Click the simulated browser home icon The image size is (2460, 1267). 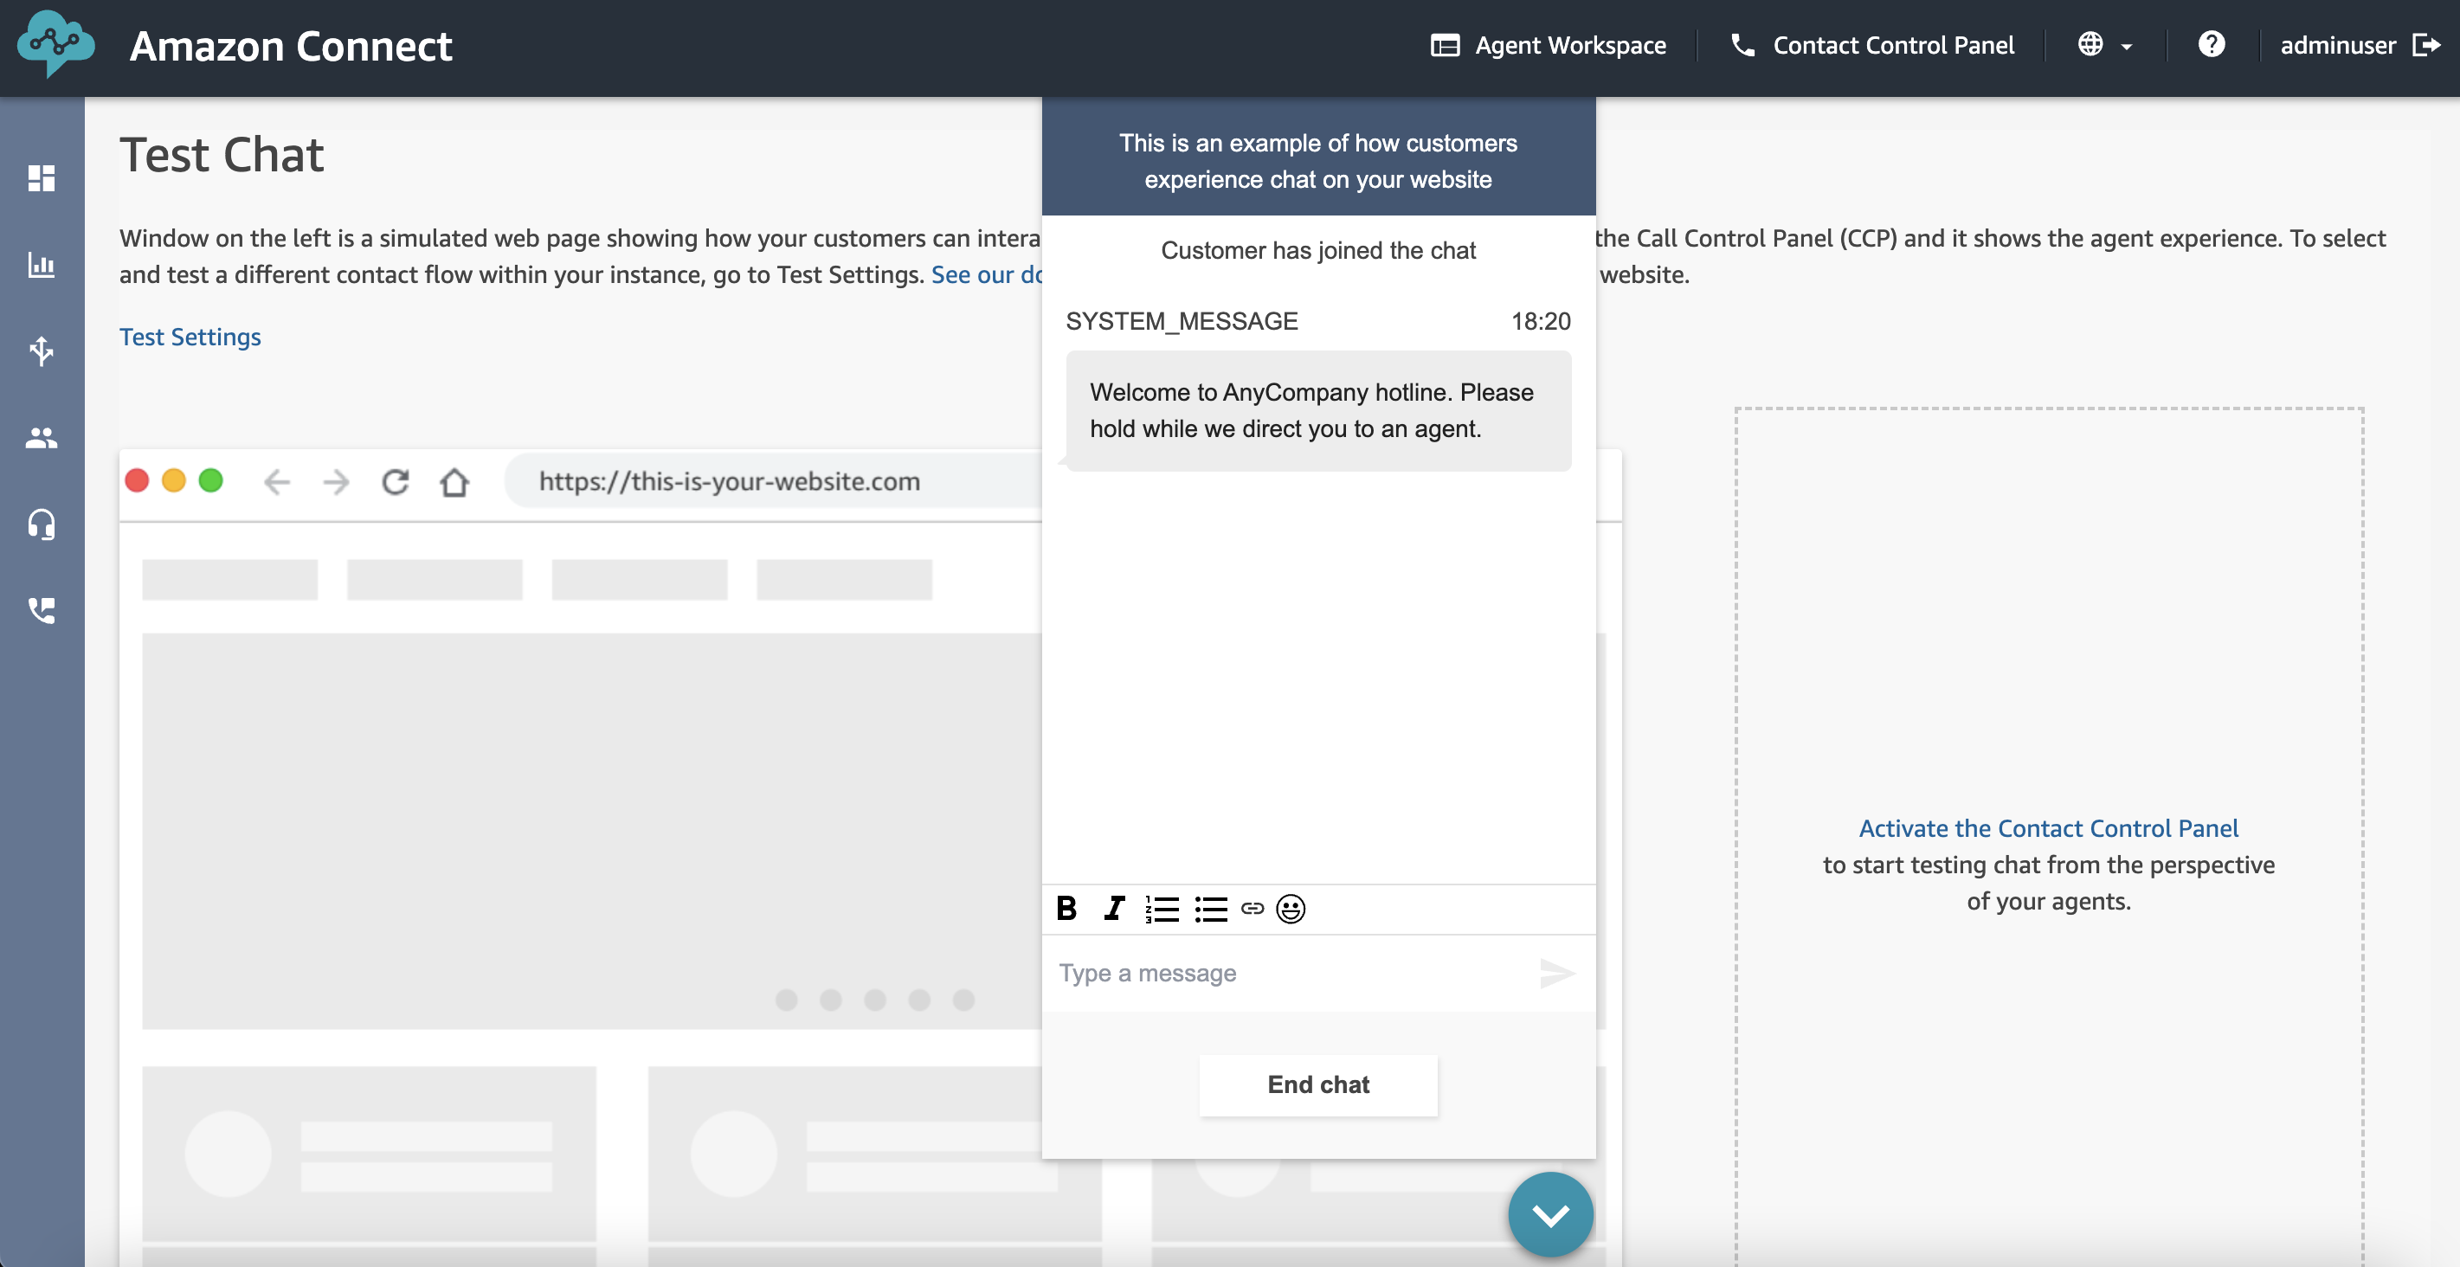[x=454, y=481]
